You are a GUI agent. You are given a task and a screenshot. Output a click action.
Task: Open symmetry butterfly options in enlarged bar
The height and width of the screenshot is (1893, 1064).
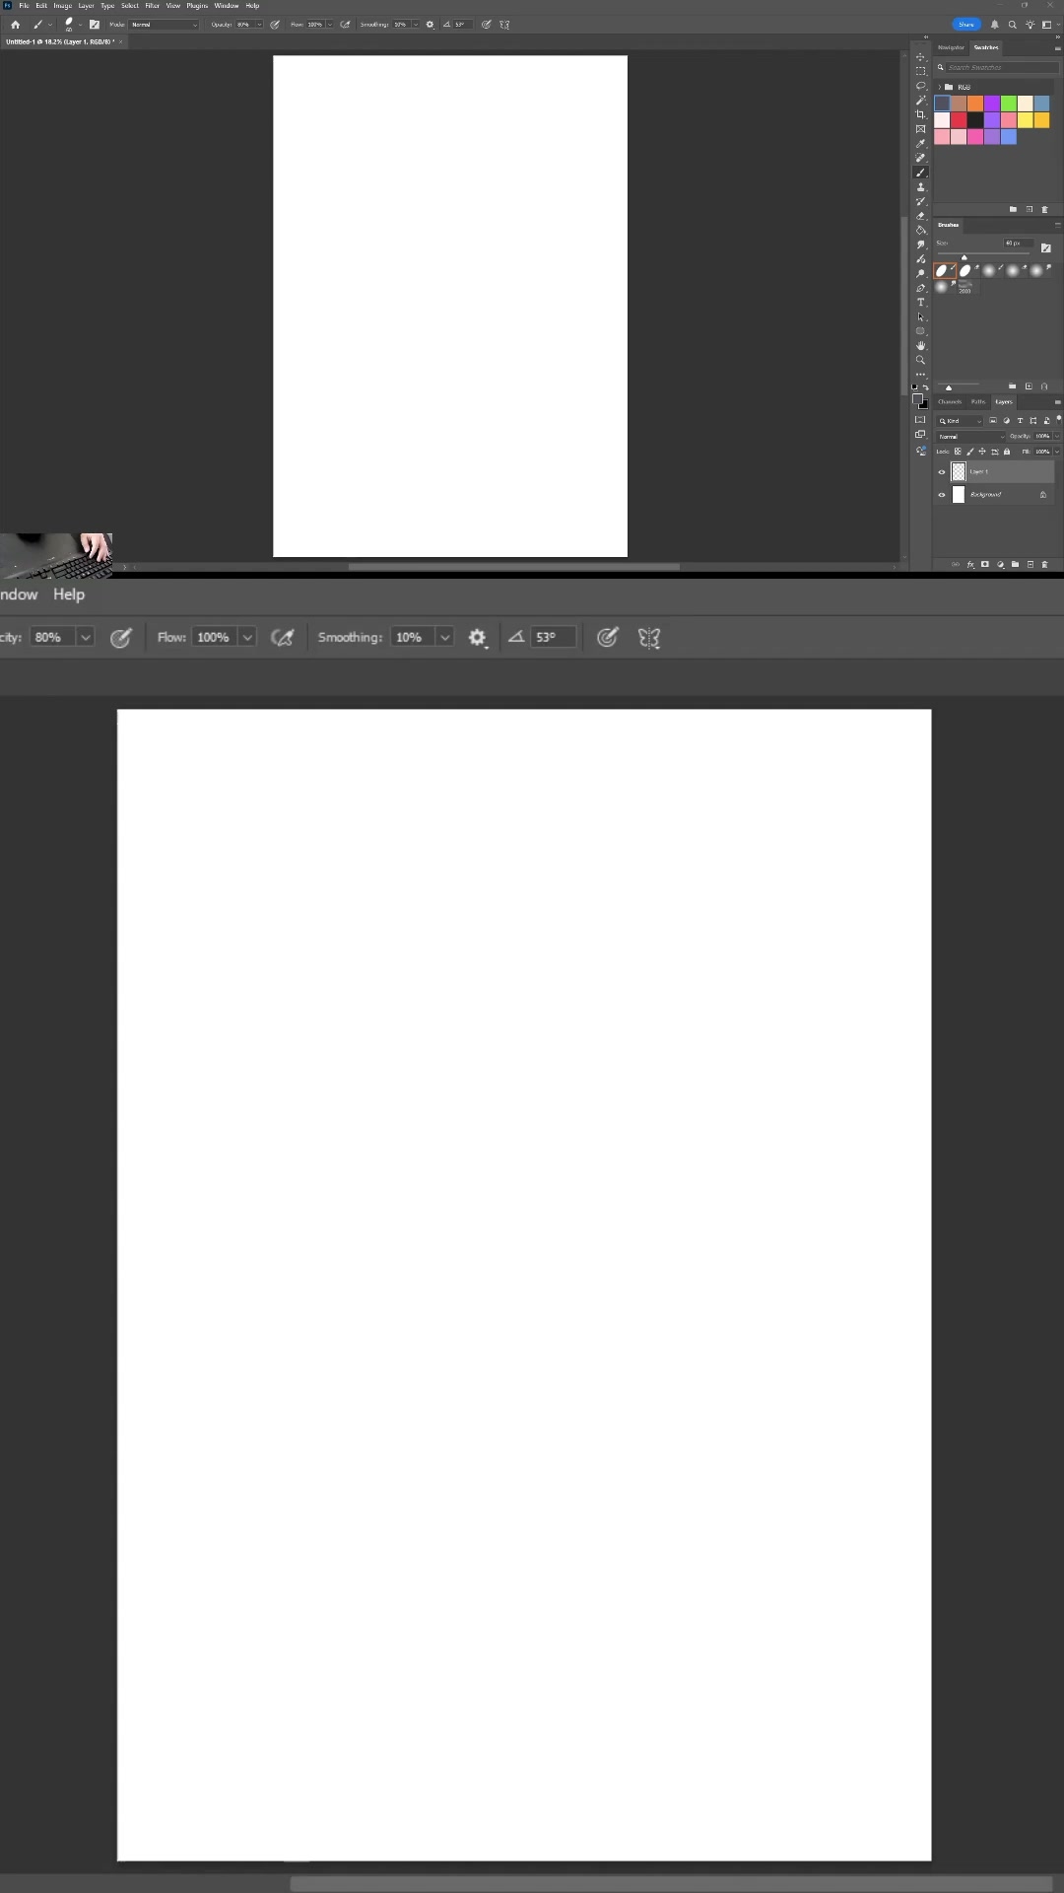click(x=648, y=638)
